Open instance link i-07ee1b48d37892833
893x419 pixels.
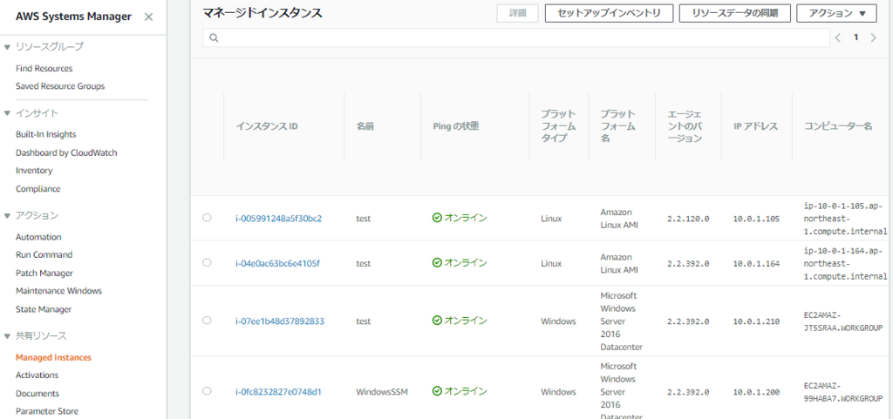click(x=280, y=321)
